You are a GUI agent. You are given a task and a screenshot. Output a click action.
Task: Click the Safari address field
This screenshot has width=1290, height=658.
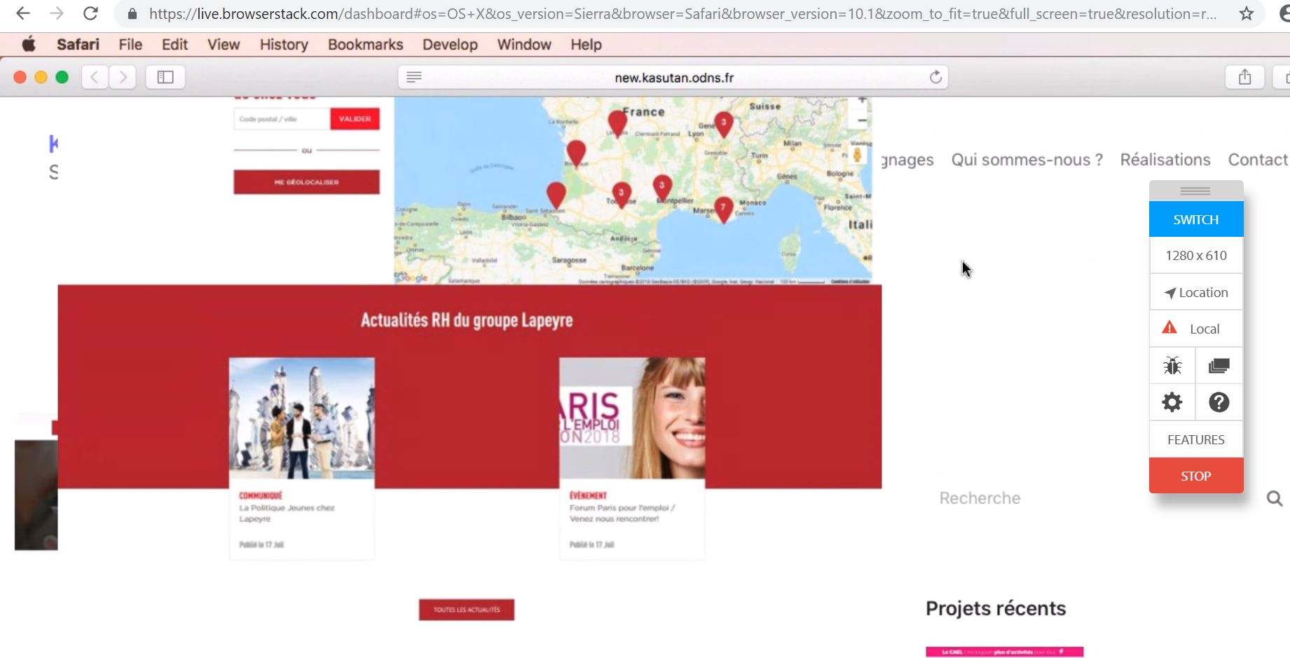673,77
